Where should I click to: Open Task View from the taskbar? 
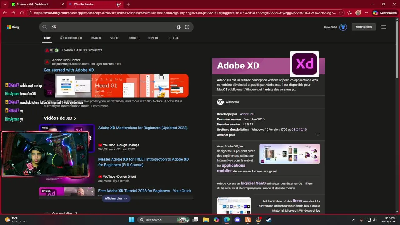196,220
